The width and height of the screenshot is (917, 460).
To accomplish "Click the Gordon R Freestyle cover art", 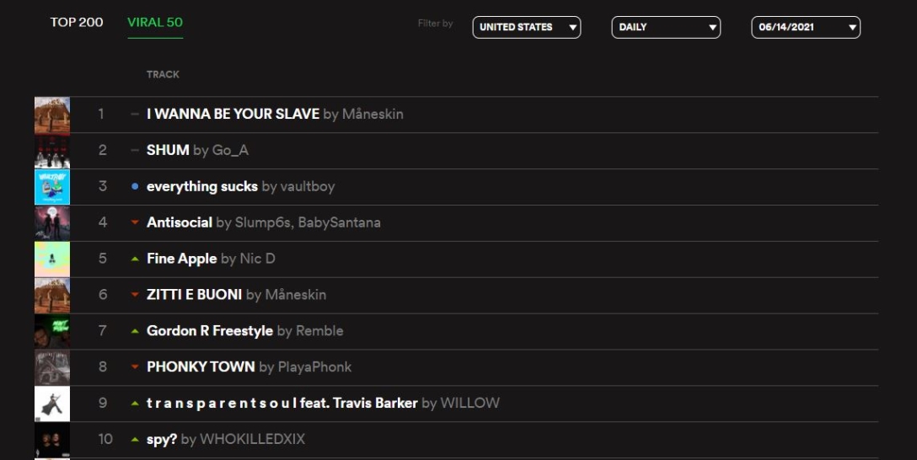I will tap(52, 332).
